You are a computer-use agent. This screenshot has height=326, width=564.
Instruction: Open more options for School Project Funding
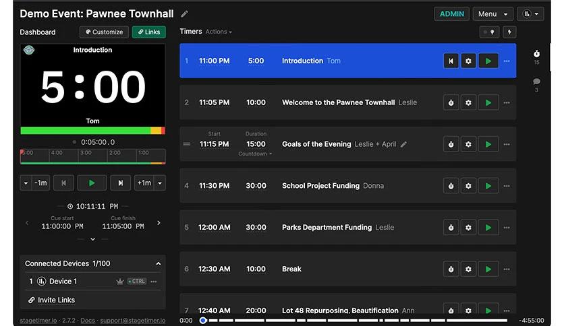click(507, 186)
